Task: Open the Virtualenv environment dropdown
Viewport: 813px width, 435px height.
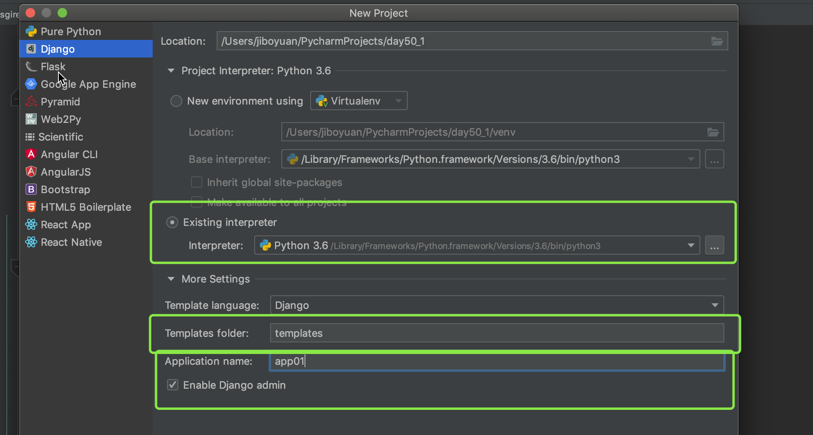Action: [x=359, y=101]
